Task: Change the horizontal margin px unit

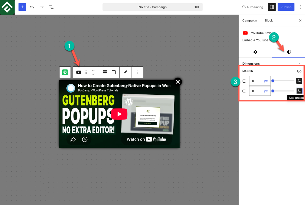Action: pos(266,91)
